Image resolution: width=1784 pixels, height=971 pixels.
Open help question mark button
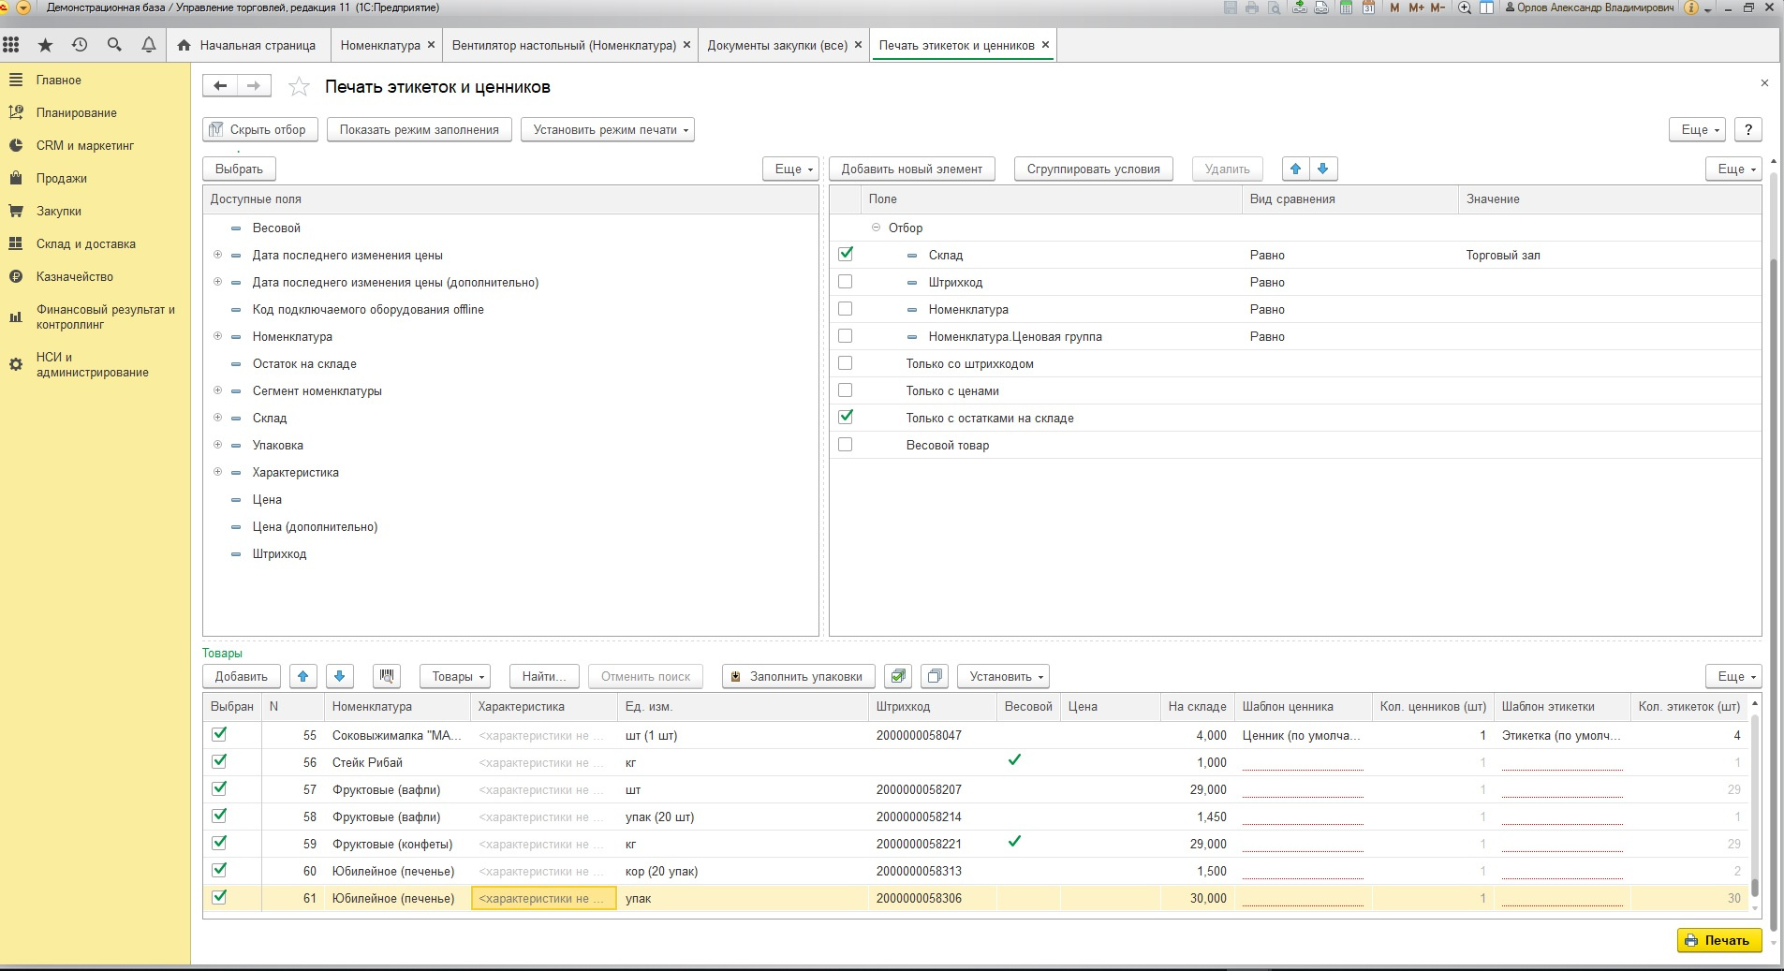1747,129
